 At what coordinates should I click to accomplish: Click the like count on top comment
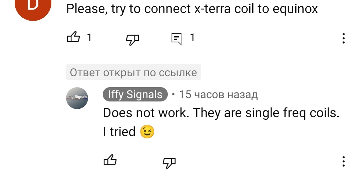click(x=89, y=38)
